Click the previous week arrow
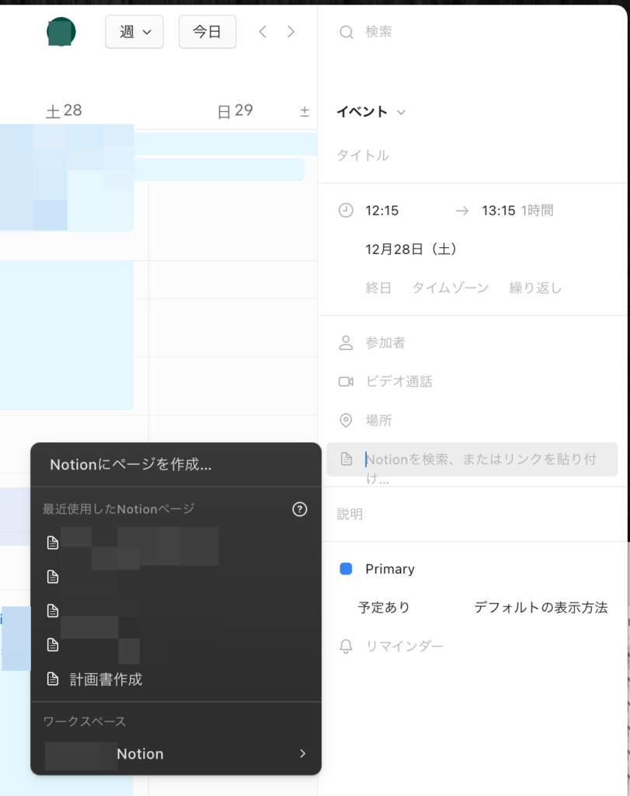Image resolution: width=630 pixels, height=796 pixels. click(263, 32)
